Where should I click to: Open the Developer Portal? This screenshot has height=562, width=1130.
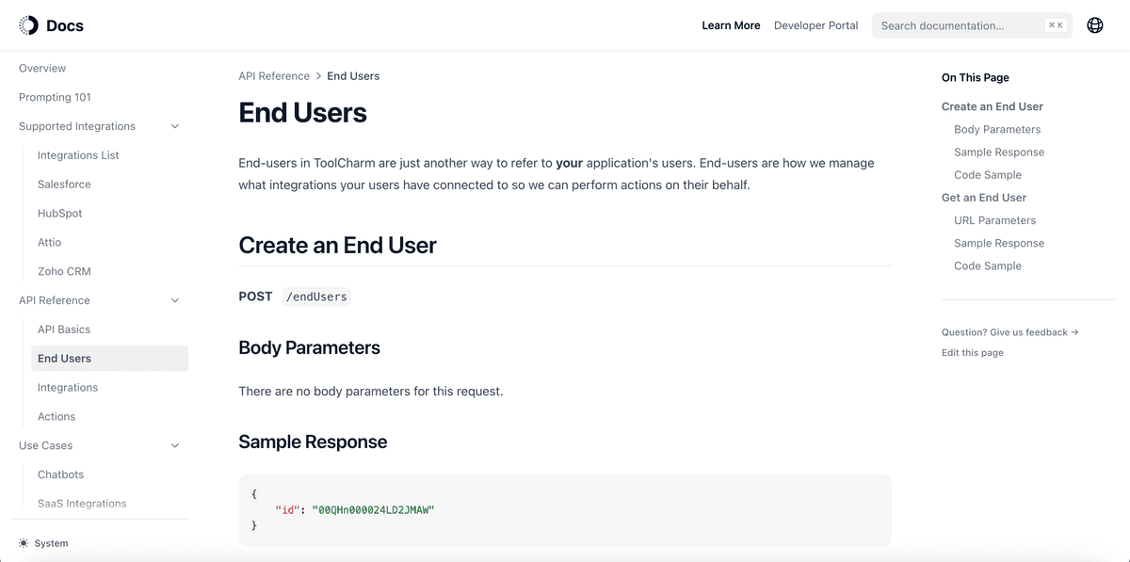tap(815, 24)
